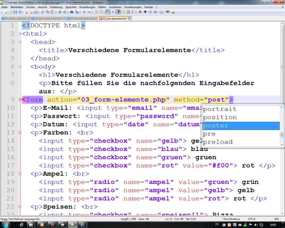Screen dimensions: 285x228
Task: Click the Undo toolbar arrow
Action: (59, 12)
